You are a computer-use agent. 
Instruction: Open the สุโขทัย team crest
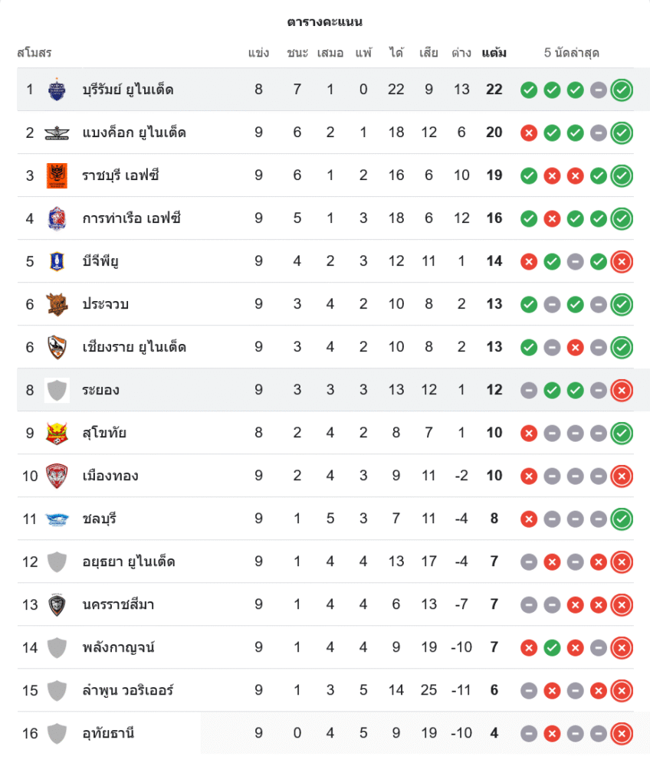point(57,433)
